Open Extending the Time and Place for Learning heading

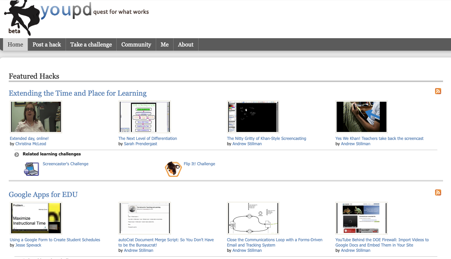pos(78,93)
